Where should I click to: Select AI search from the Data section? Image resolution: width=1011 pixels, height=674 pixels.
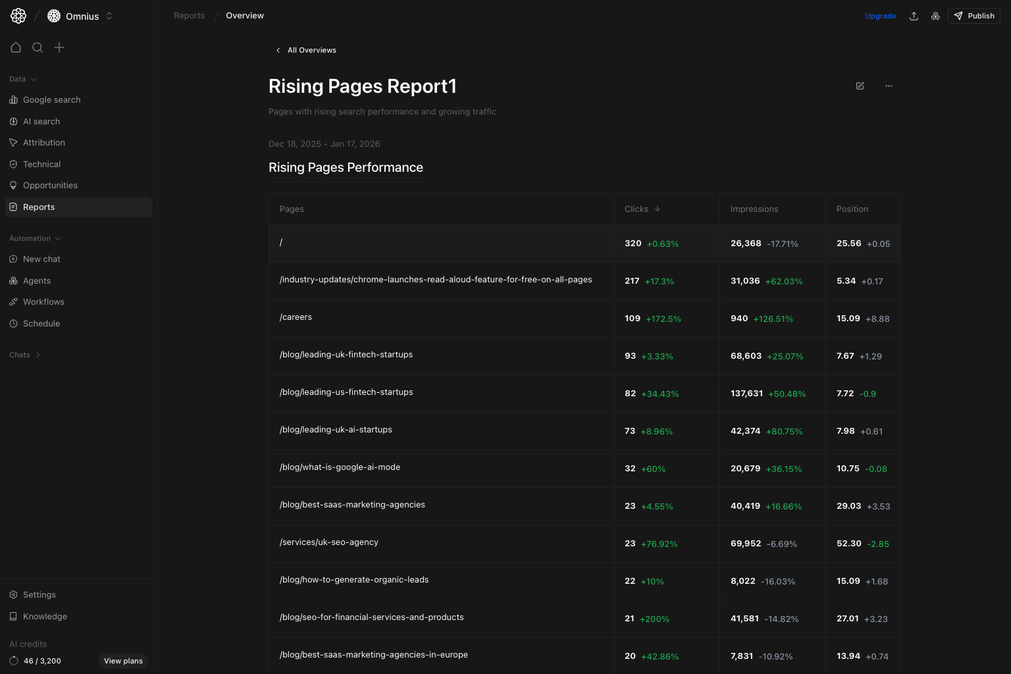(41, 121)
